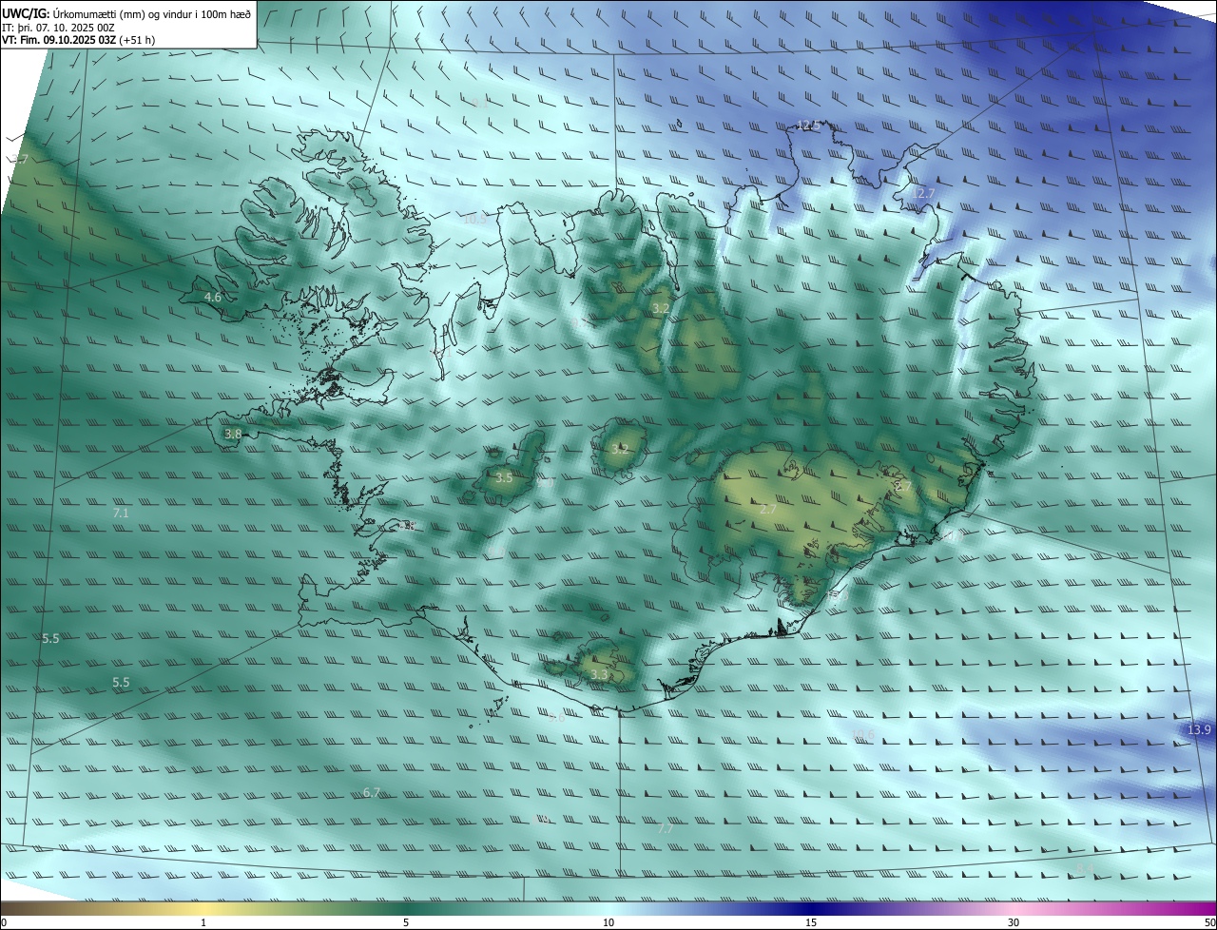Viewport: 1217px width, 930px height.
Task: Click the color scale label 30
Action: (1014, 922)
